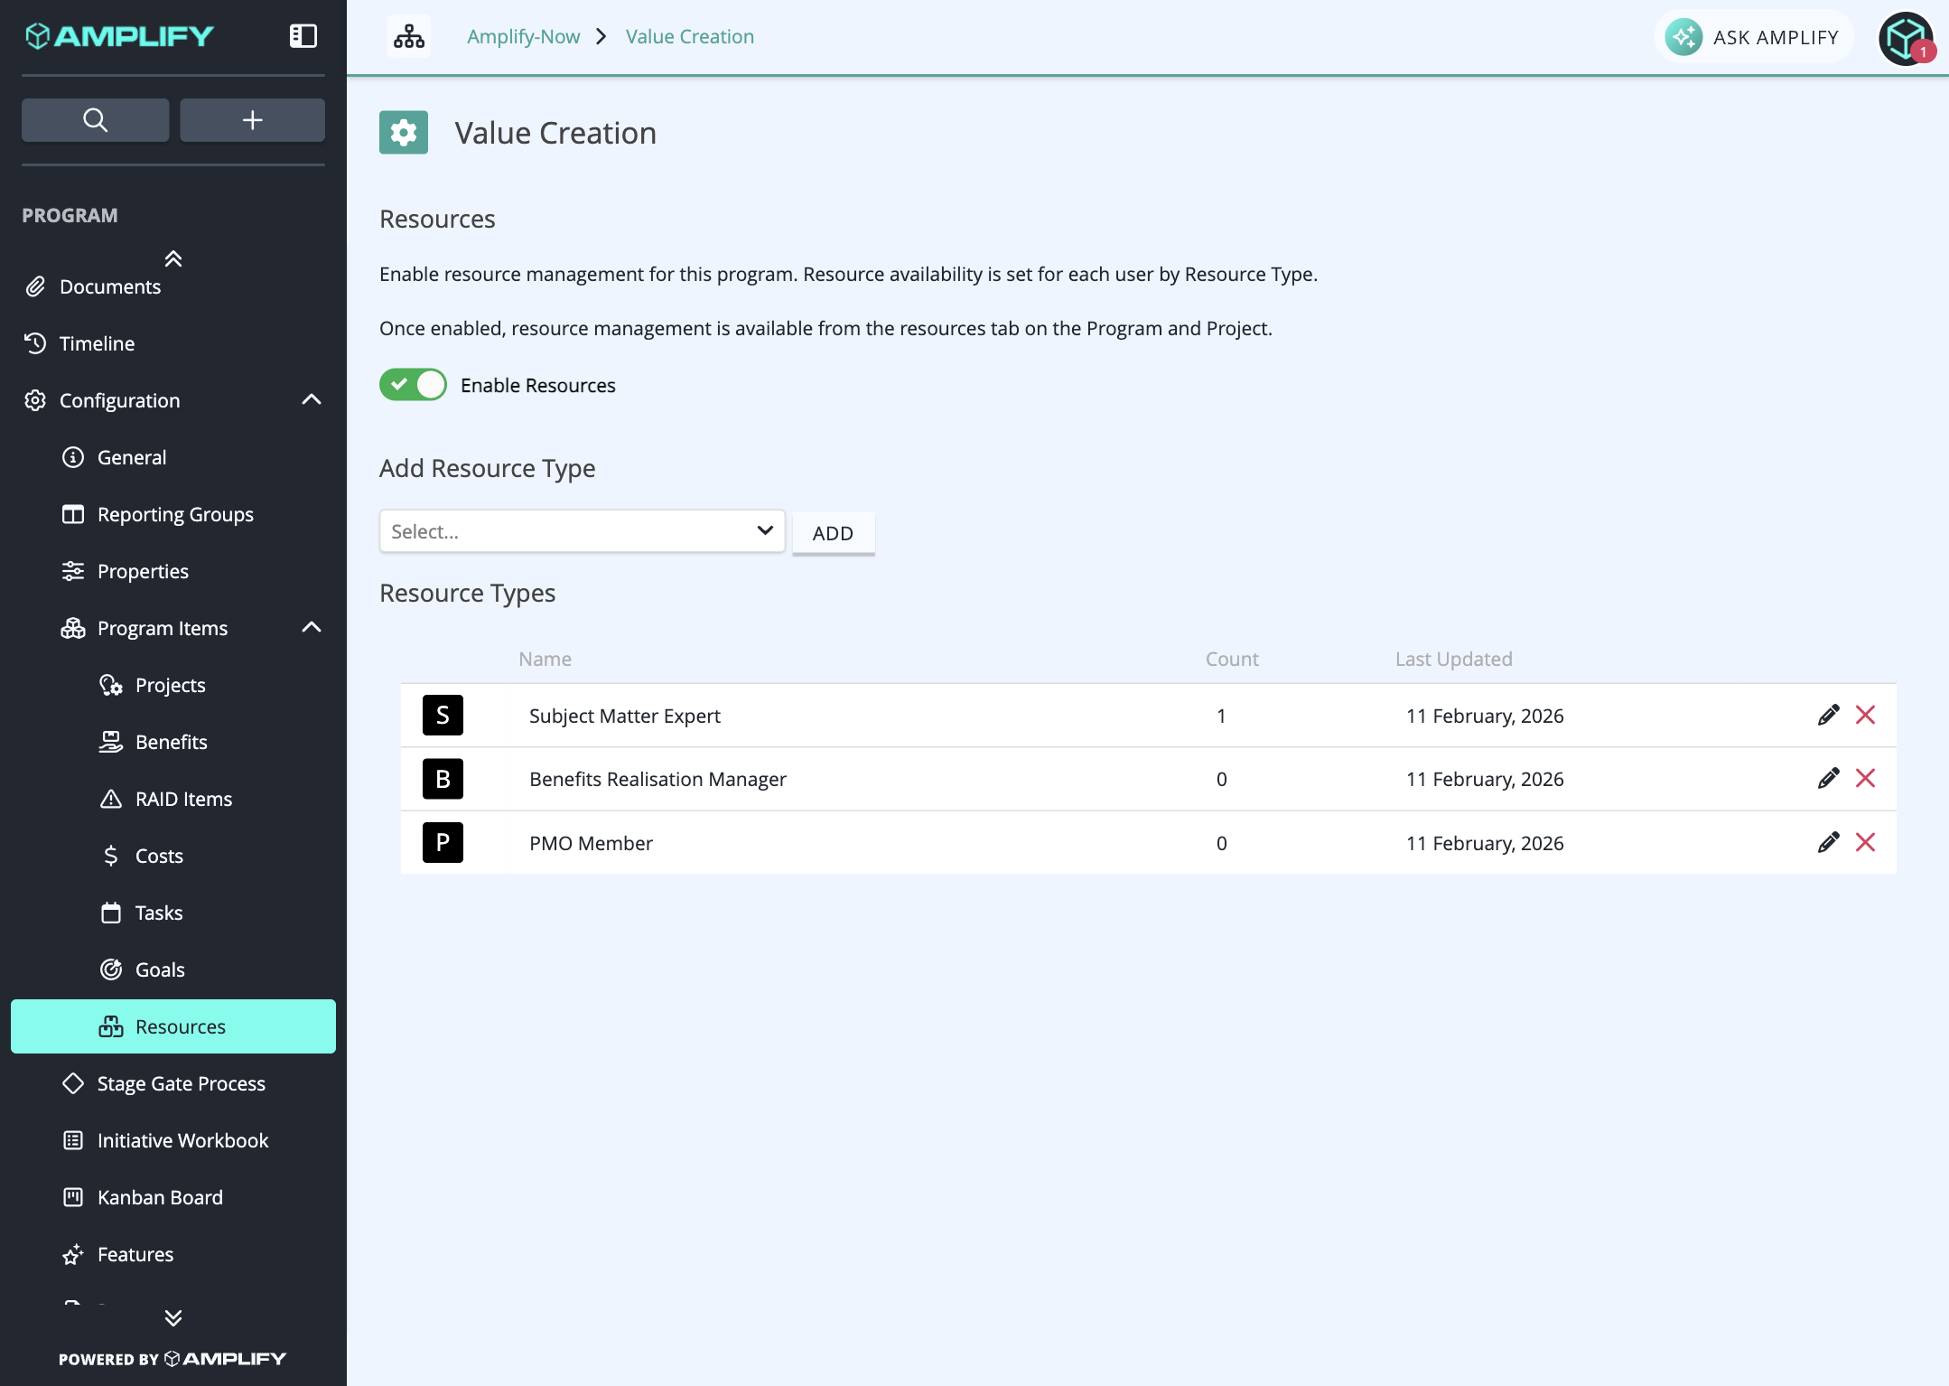
Task: Click PMO Member's 11 February, 2026 date
Action: 1485,843
